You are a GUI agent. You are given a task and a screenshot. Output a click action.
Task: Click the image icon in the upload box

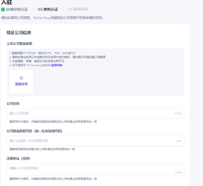point(21,78)
